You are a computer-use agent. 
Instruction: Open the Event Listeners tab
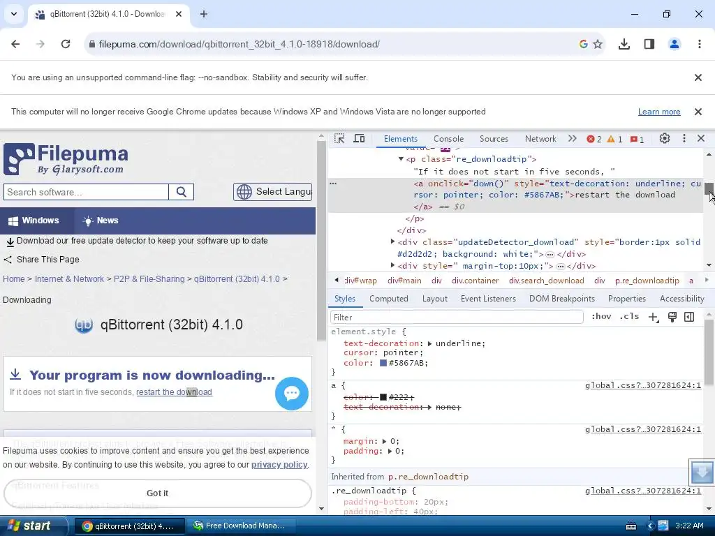pos(488,299)
